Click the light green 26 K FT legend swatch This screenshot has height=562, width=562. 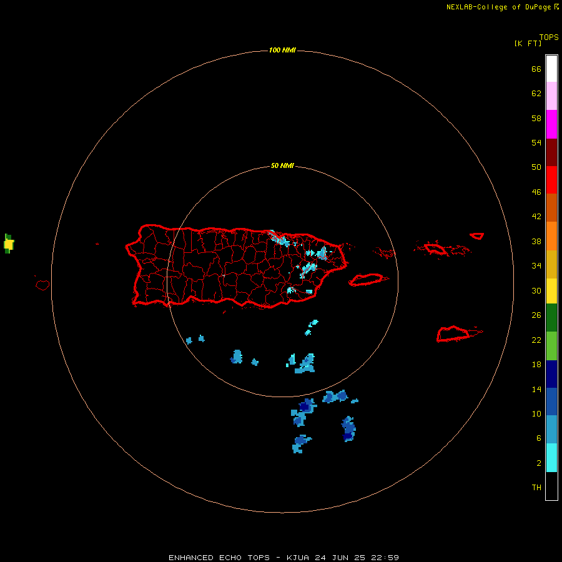[x=551, y=346]
